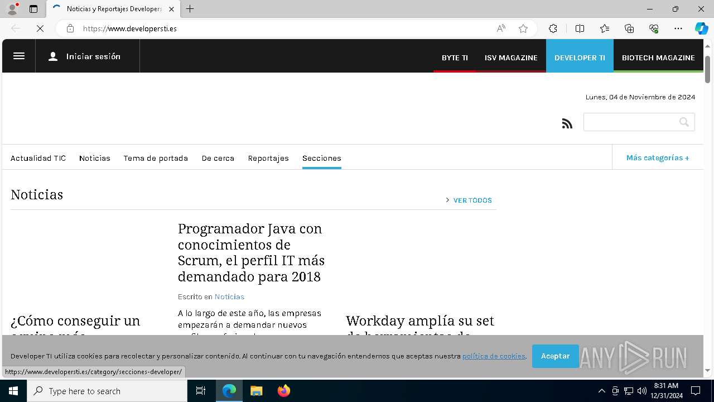Open the hamburger menu on the site header
The height and width of the screenshot is (402, 714).
tap(19, 56)
